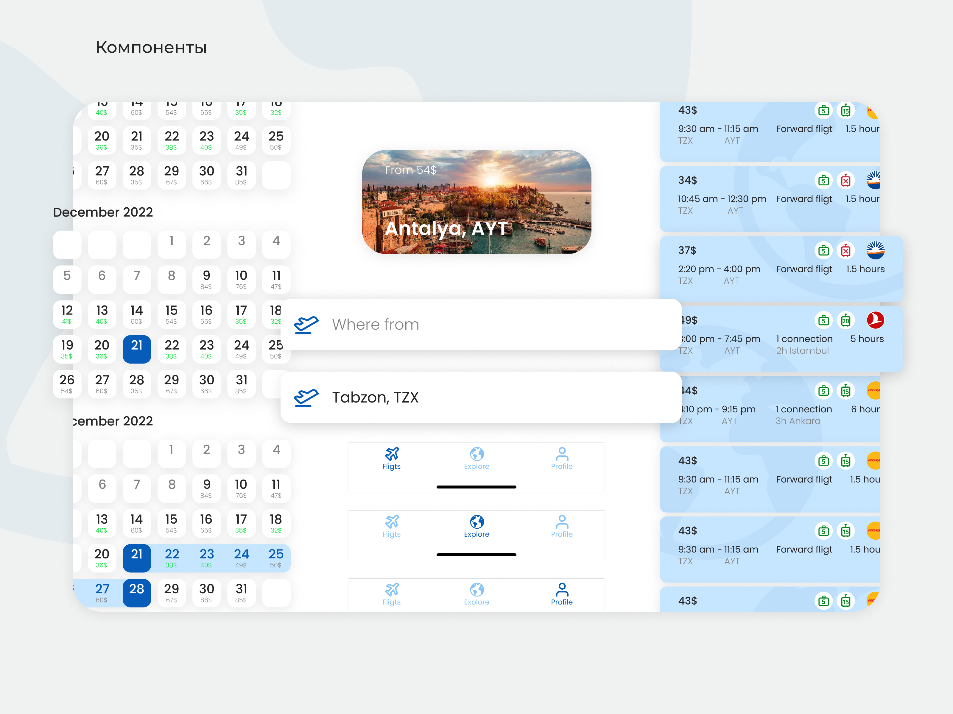The height and width of the screenshot is (714, 953).
Task: Click the hand luggage icon on 34$ flight
Action: coord(823,180)
